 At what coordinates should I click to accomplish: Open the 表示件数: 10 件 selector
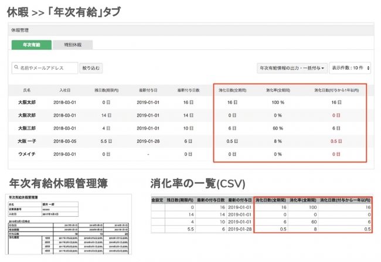(350, 68)
